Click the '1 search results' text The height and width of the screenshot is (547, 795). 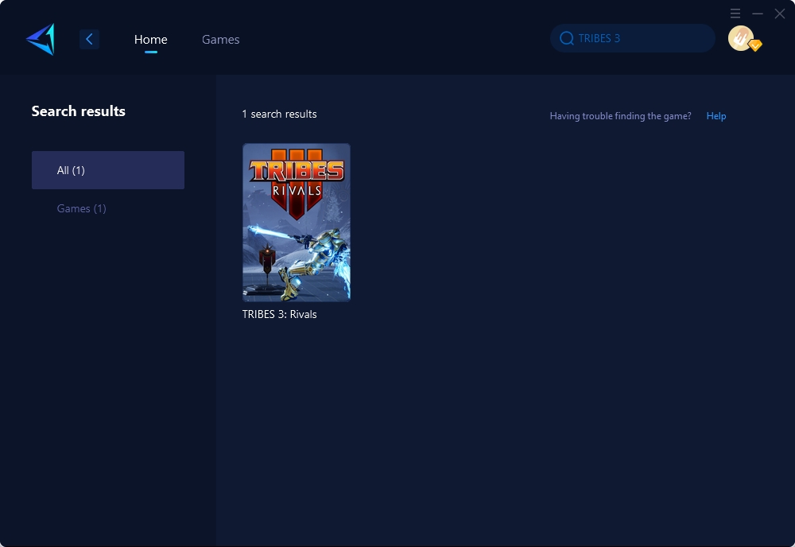(x=279, y=114)
